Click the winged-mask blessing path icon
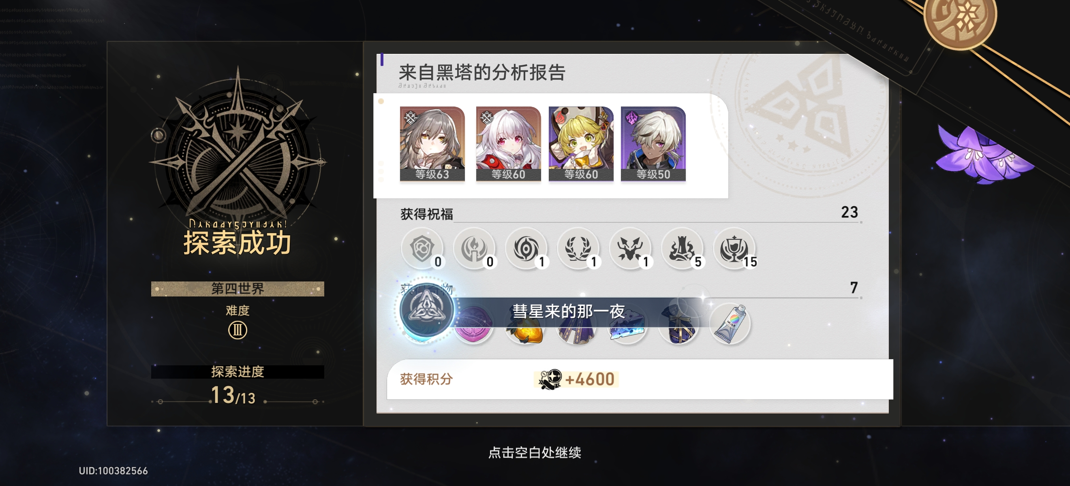 coord(630,249)
